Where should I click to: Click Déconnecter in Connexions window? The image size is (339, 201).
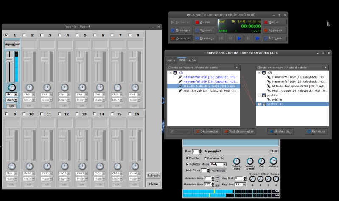(207, 131)
